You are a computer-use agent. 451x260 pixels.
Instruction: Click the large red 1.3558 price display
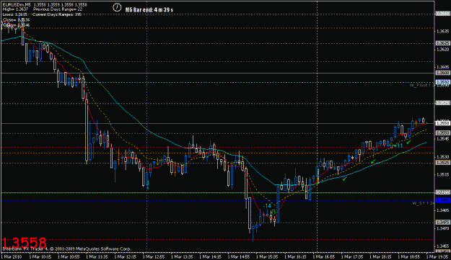(x=24, y=243)
